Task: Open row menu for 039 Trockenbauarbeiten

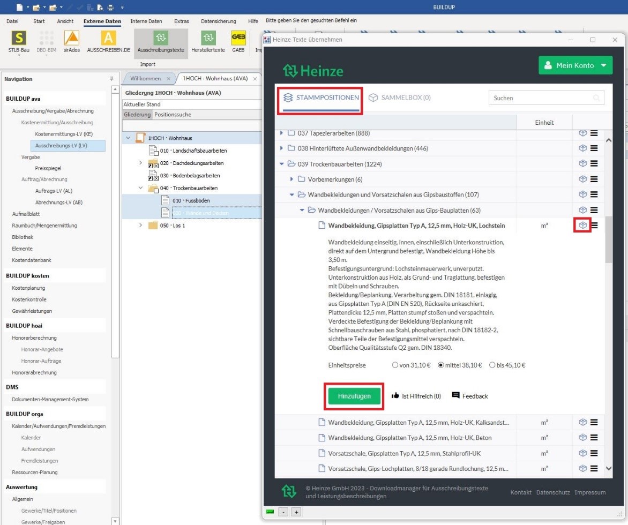Action: coord(594,163)
